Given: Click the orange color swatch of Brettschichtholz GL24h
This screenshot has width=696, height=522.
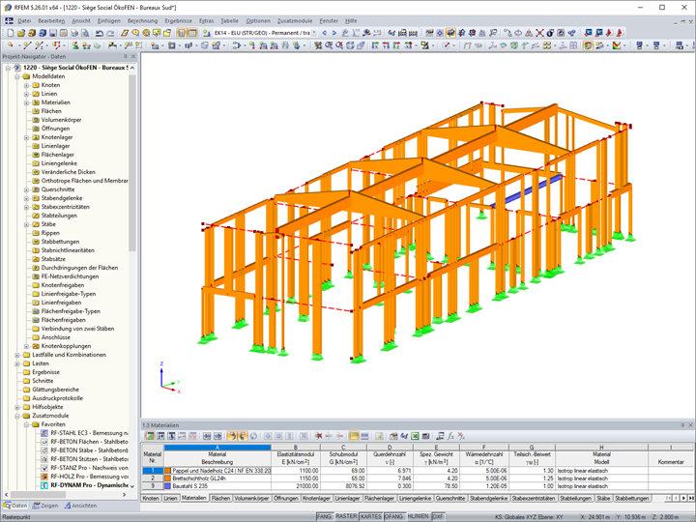Looking at the screenshot, I should tap(168, 478).
